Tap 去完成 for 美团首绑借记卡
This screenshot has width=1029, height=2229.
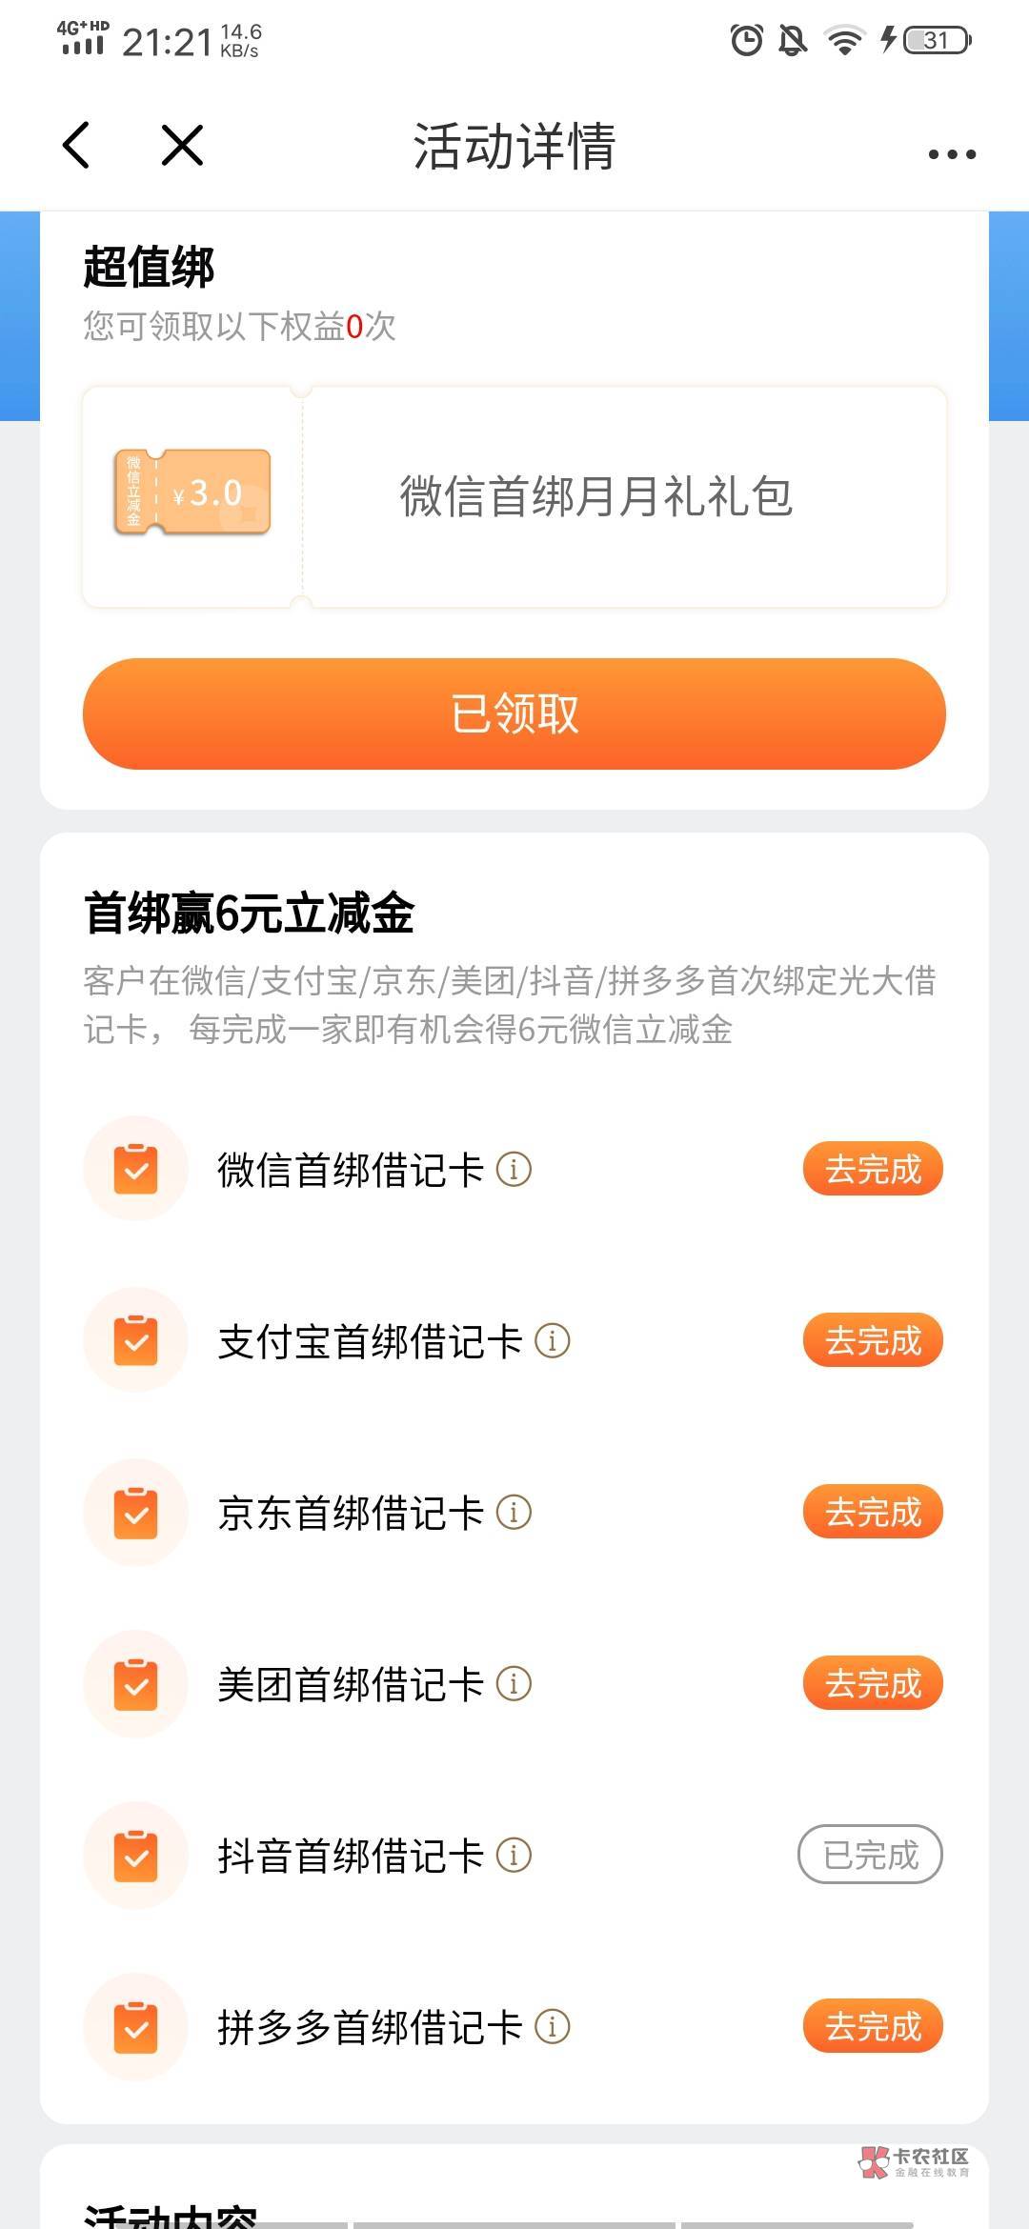coord(873,1683)
